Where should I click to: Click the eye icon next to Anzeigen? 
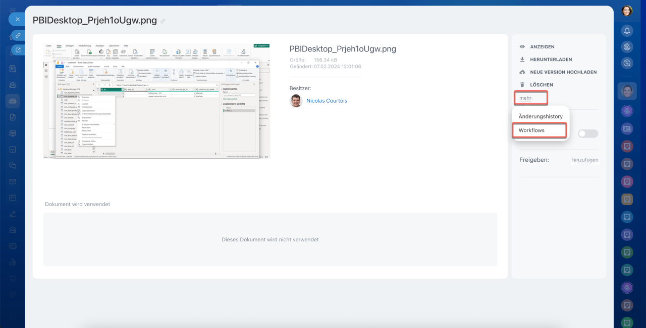coord(522,47)
